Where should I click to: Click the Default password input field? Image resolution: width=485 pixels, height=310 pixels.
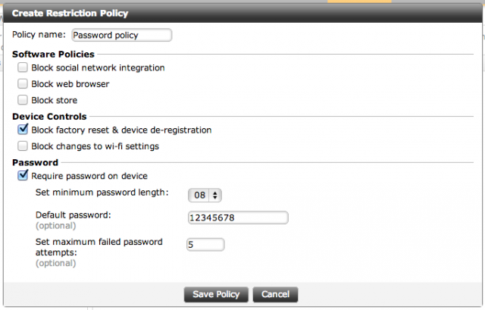click(x=238, y=218)
